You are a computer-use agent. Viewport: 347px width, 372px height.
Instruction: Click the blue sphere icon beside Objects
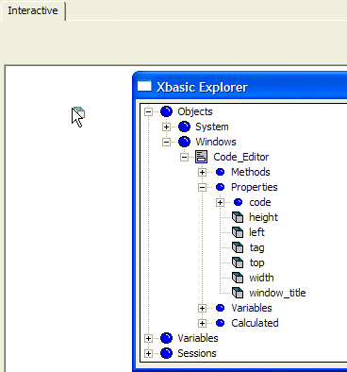tap(166, 111)
